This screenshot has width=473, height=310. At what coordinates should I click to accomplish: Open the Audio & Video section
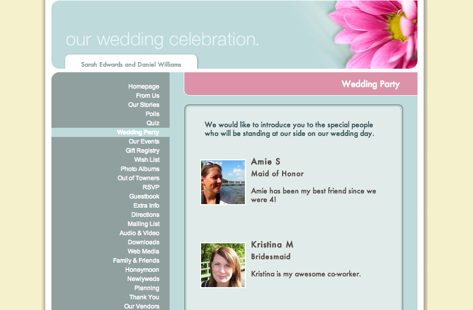coord(140,233)
